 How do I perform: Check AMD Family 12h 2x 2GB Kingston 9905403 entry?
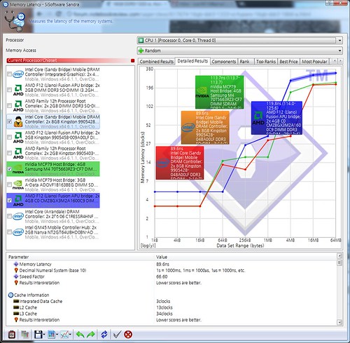click(9, 153)
